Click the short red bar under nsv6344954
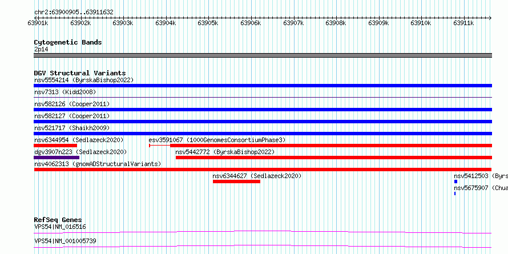 [55, 146]
